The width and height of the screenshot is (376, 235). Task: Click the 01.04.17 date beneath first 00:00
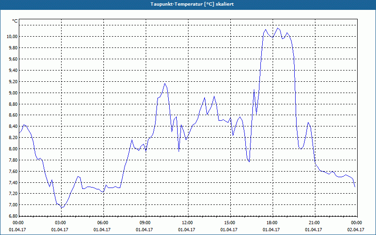point(17,230)
